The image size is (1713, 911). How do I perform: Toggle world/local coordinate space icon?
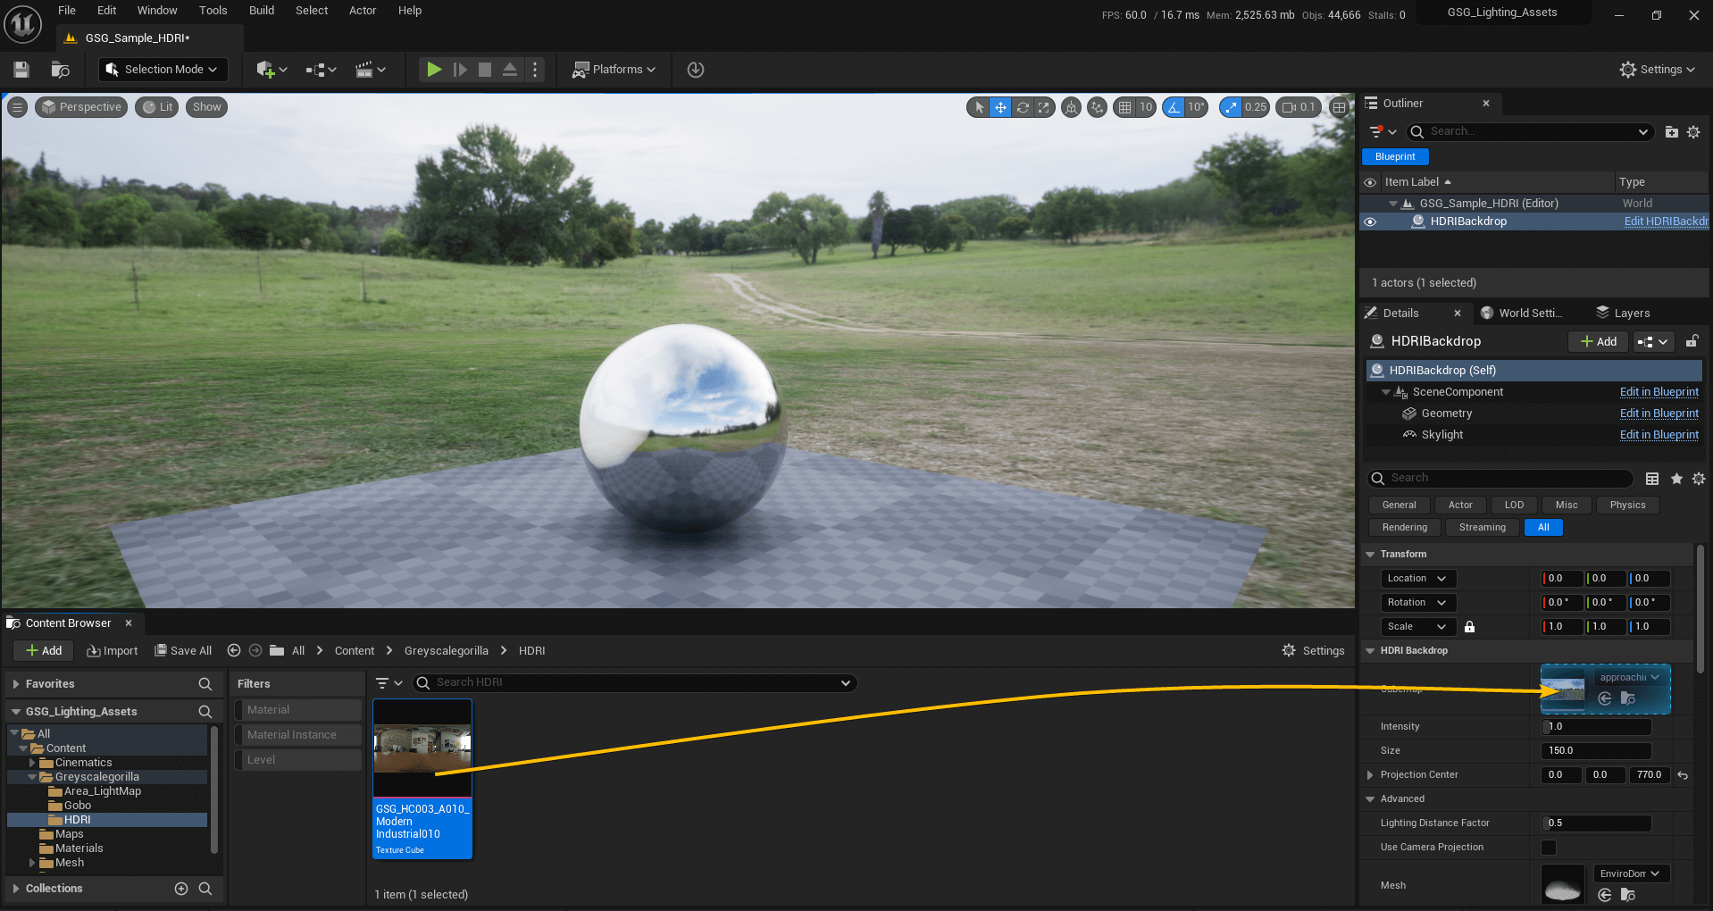click(1071, 107)
